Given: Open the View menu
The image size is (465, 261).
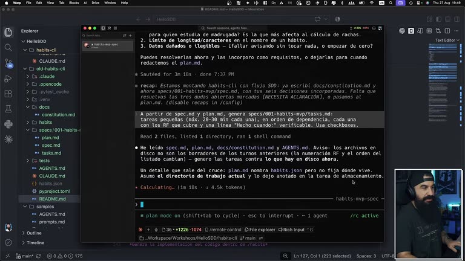Looking at the screenshot, I should point(50,2).
